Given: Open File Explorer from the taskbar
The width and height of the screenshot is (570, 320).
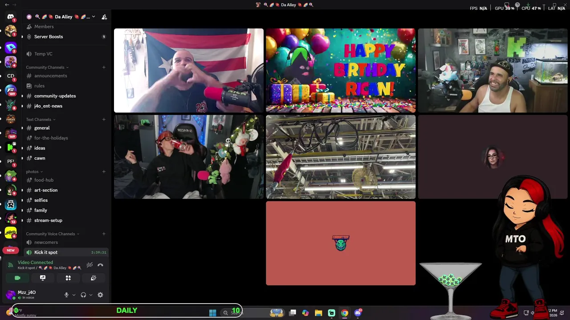Looking at the screenshot, I should click(x=318, y=313).
